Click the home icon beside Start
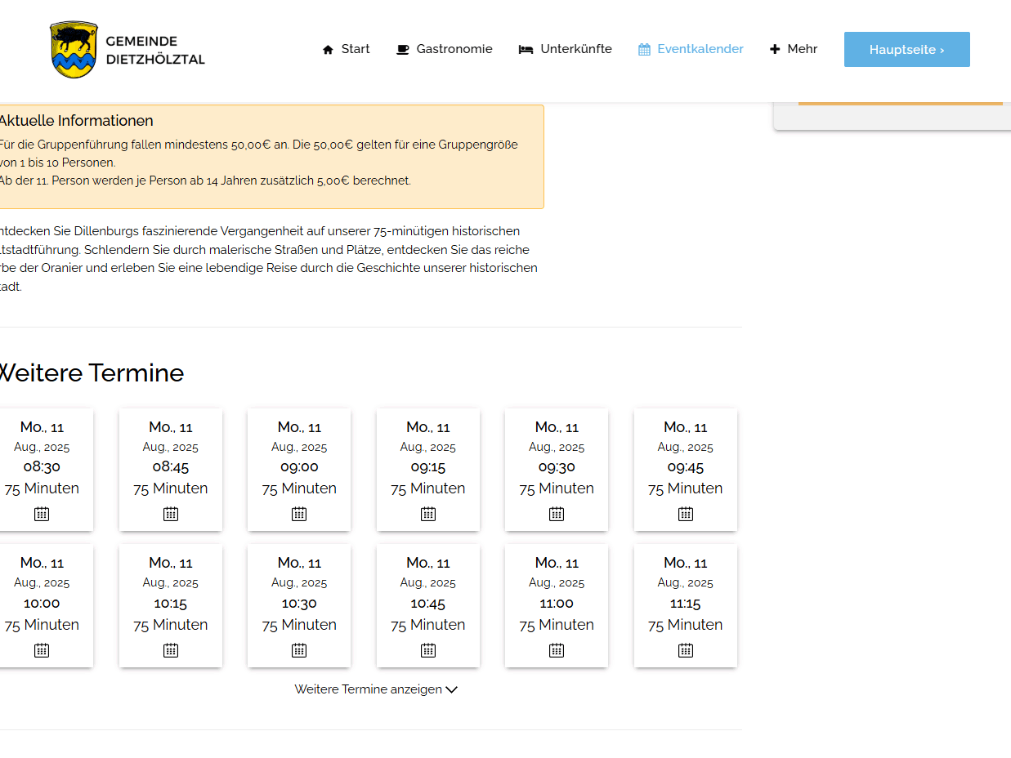The image size is (1011, 758). coord(328,50)
